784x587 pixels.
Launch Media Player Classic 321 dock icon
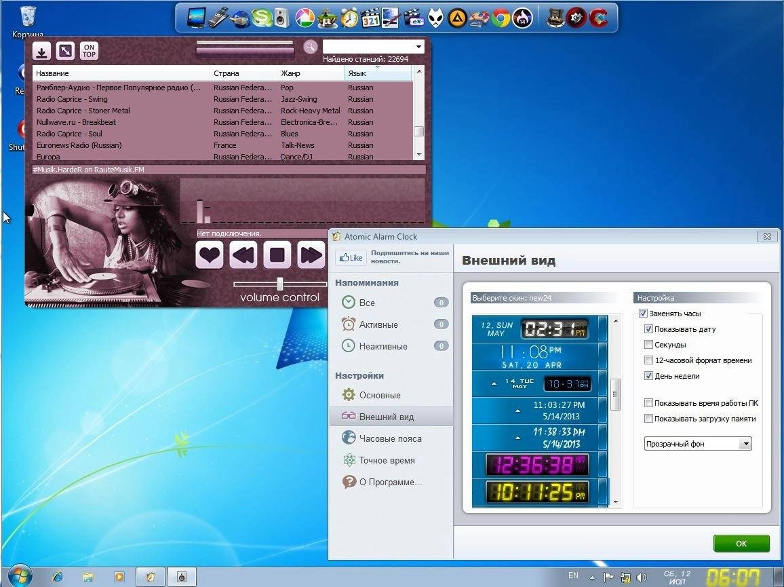pos(370,18)
